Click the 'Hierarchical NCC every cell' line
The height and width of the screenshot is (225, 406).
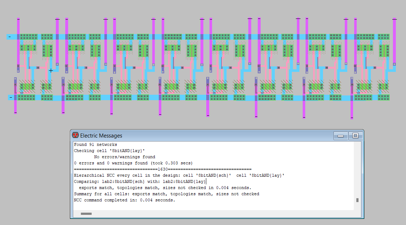179,176
